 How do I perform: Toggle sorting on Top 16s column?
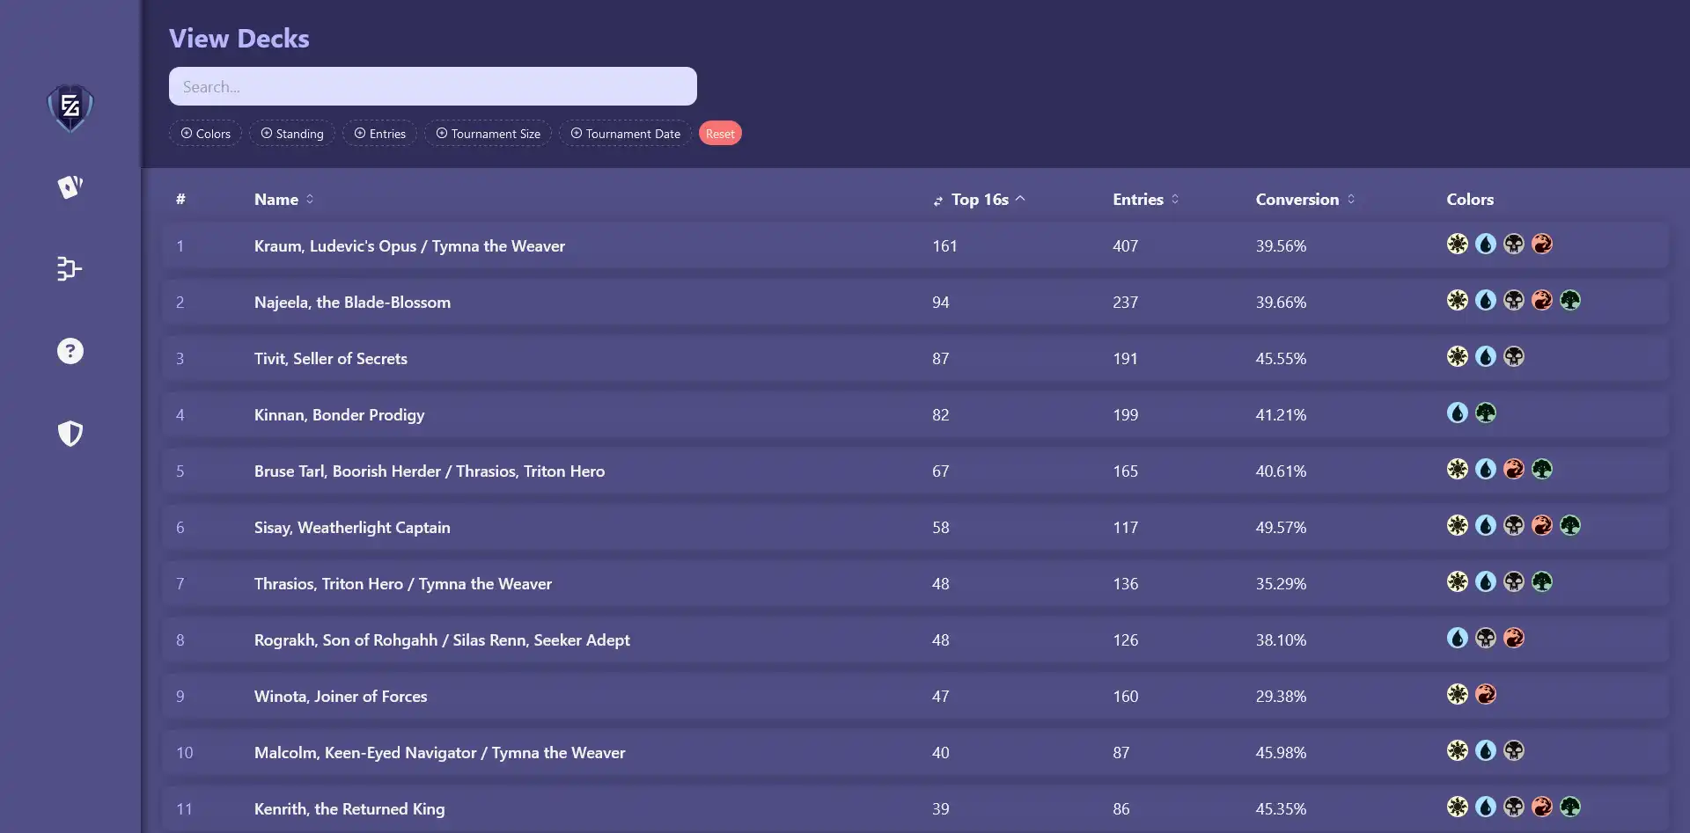click(x=979, y=200)
